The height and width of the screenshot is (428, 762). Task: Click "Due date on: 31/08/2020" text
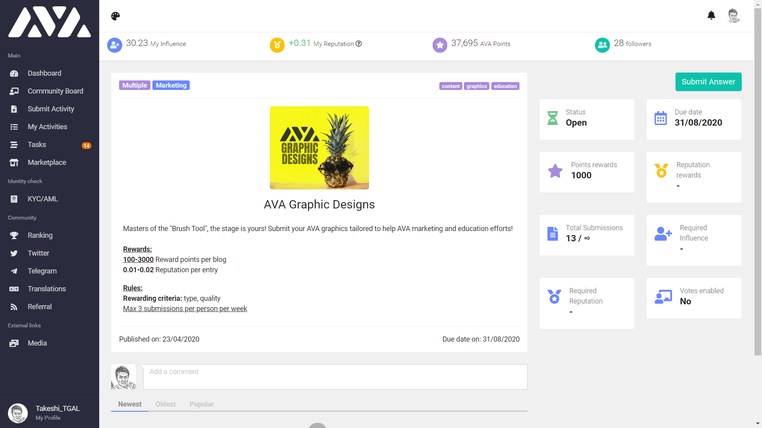point(481,339)
